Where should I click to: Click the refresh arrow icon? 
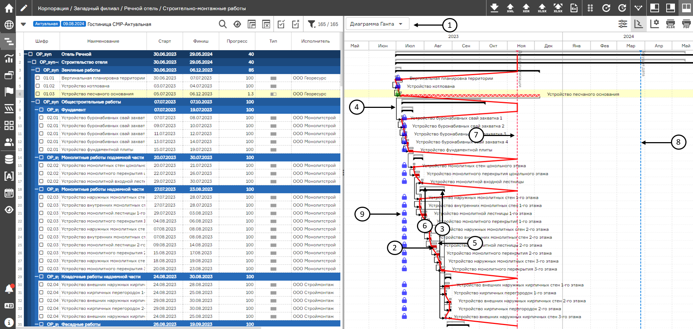606,8
